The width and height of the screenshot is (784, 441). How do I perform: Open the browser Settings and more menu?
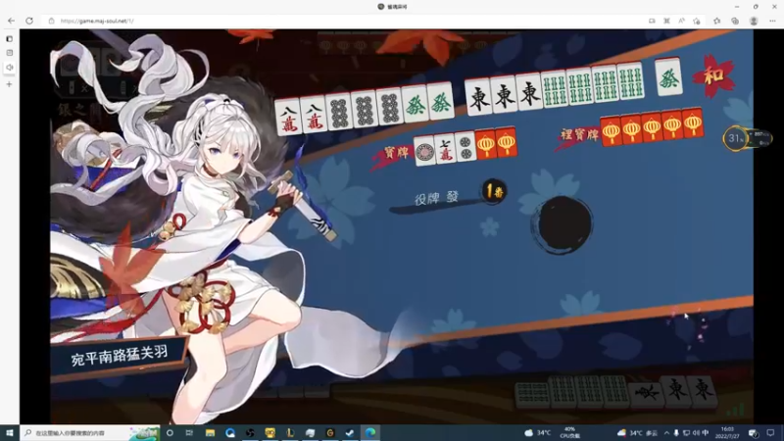[x=772, y=21]
